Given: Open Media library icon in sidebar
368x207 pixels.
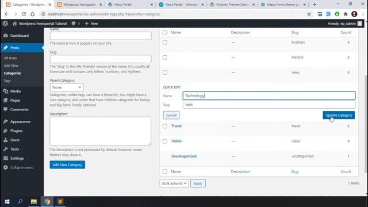Looking at the screenshot, I should 6,91.
